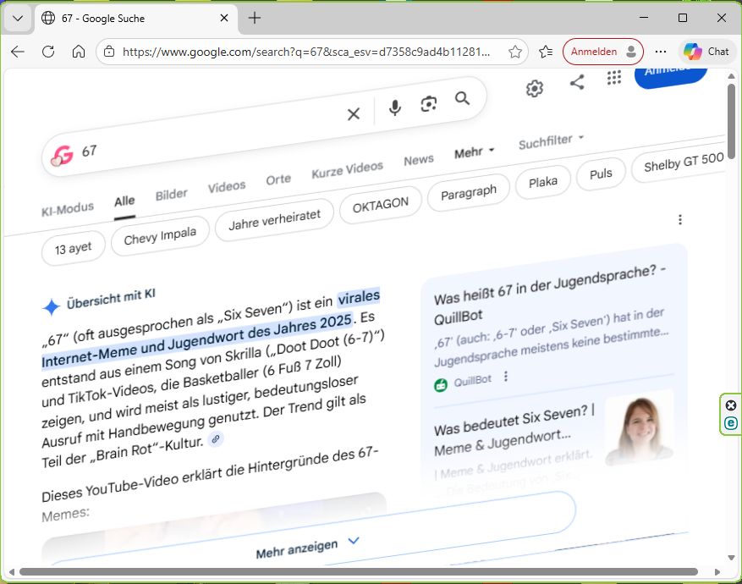Image resolution: width=742 pixels, height=584 pixels.
Task: Click the woman's thumbnail in source card
Action: point(640,427)
